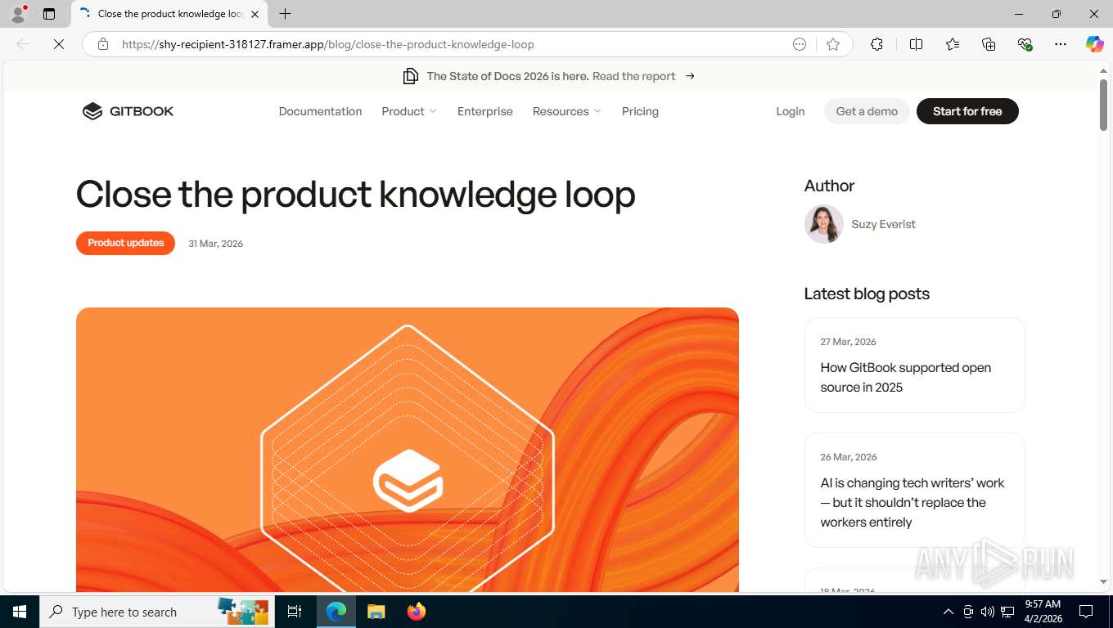1113x628 pixels.
Task: Click the scrollbar down arrow
Action: 1103,581
